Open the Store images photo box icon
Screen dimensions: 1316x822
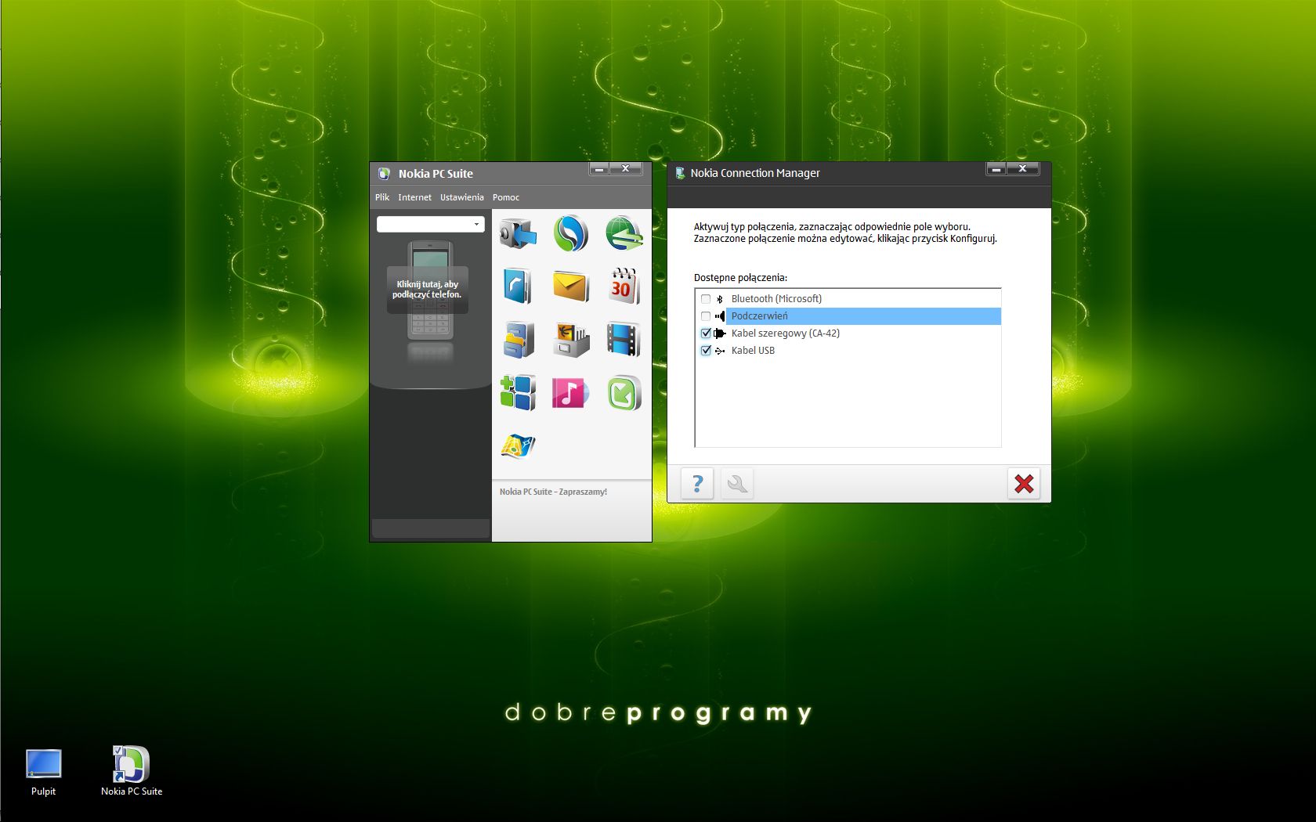571,340
